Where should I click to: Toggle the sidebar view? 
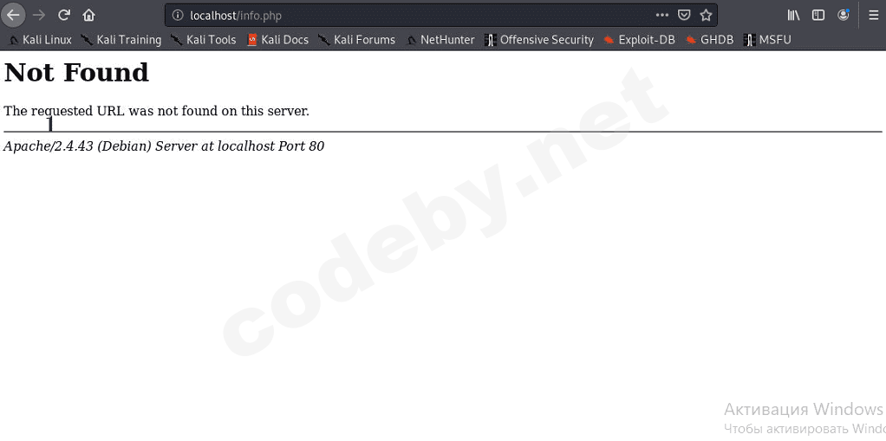[x=818, y=16]
